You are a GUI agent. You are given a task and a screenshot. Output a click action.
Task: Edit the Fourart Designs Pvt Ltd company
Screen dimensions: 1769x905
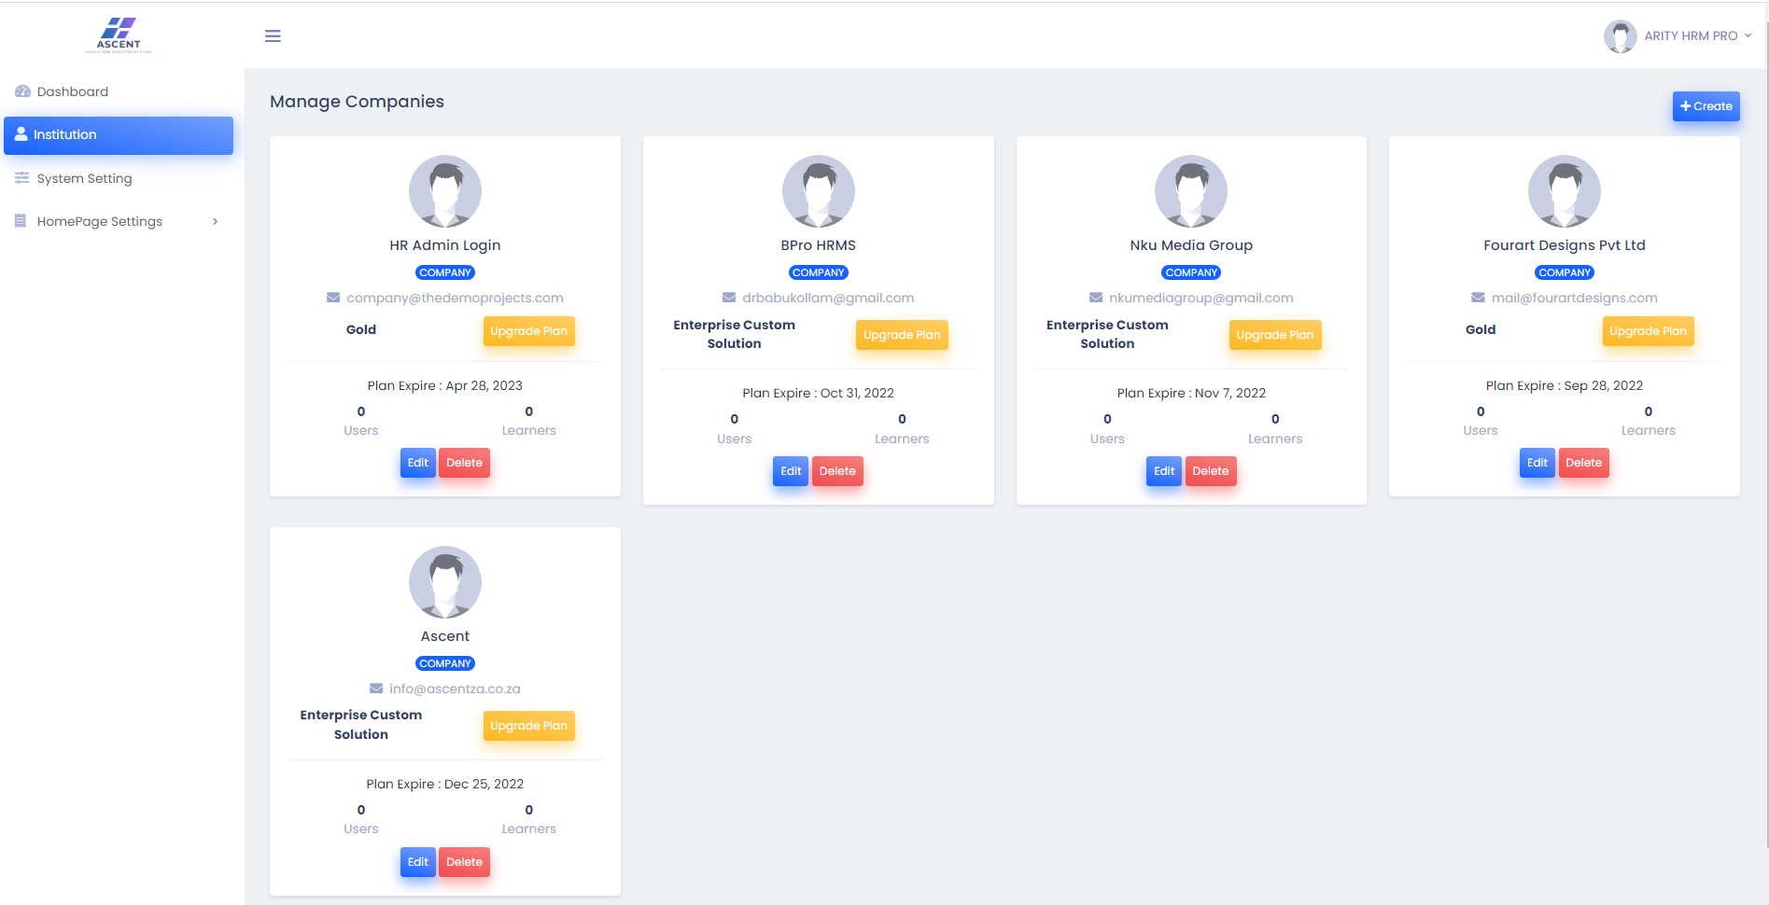1537,463
